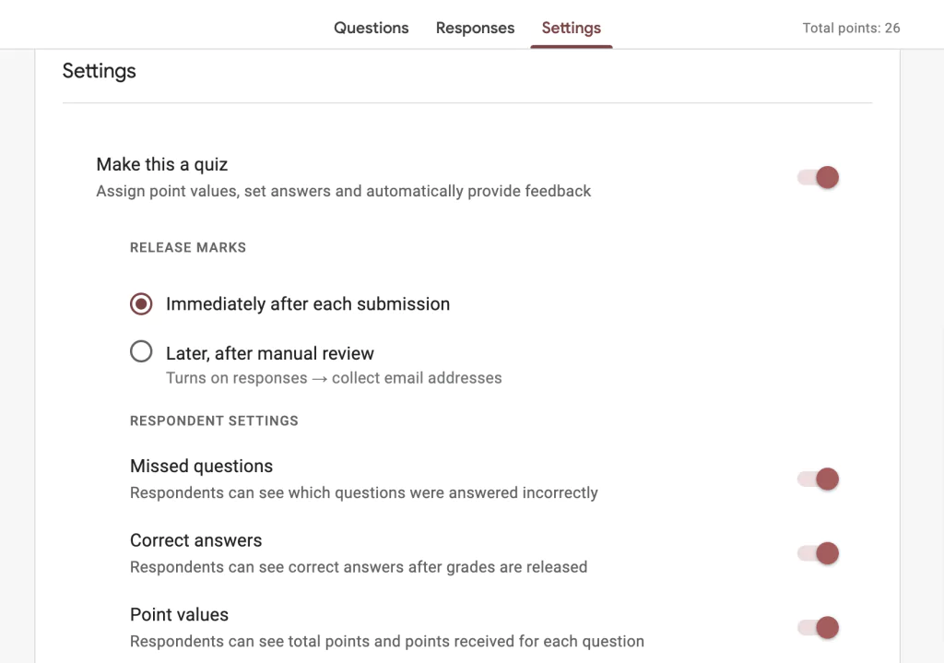Click the collect email addresses hint text
The image size is (944, 663).
[334, 378]
